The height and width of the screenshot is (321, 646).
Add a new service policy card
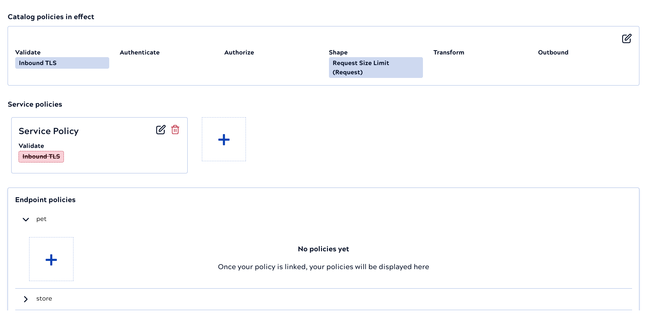click(224, 139)
